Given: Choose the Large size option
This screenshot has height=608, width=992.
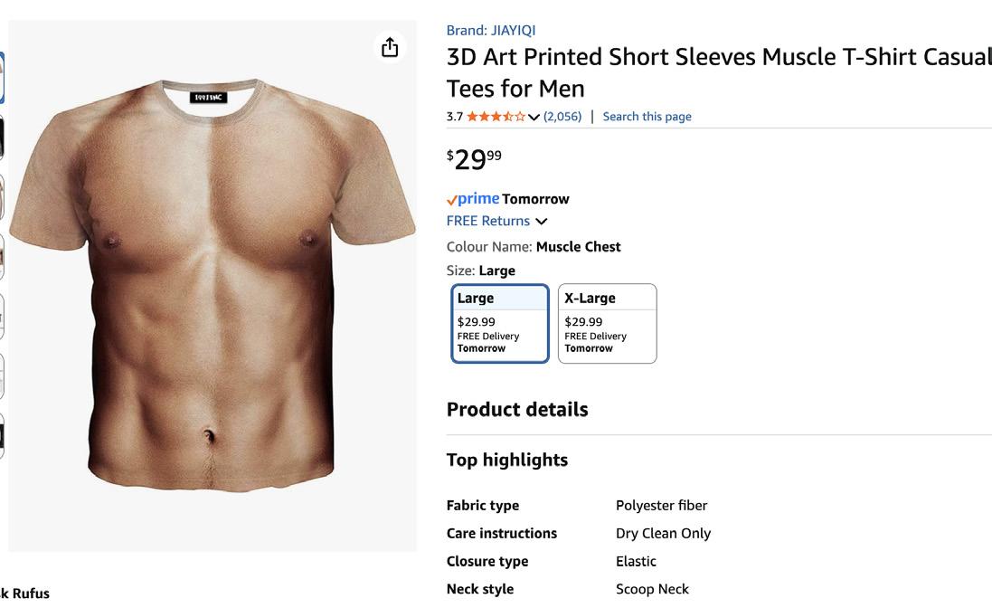Looking at the screenshot, I should [500, 323].
